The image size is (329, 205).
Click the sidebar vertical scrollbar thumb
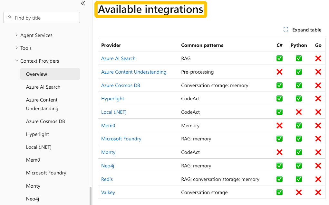point(91,196)
